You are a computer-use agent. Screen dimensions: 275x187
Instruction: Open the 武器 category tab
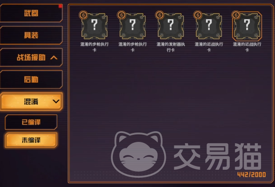click(31, 13)
